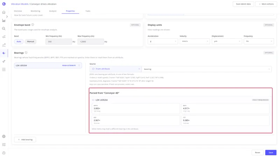Viewport: 280px width, 157px height.
Task: Switch to the Tasks tab
Action: (x=88, y=11)
